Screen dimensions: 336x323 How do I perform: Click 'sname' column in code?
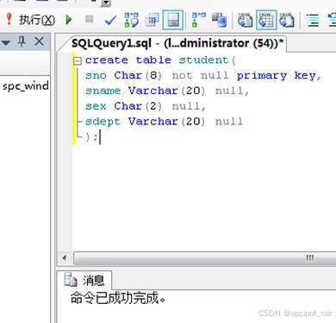[103, 91]
